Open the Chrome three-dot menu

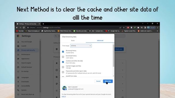(x=157, y=27)
